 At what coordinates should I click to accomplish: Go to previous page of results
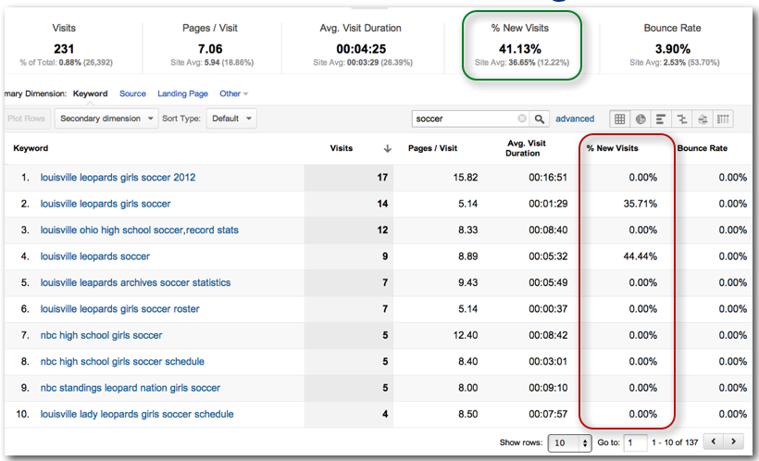pos(713,442)
